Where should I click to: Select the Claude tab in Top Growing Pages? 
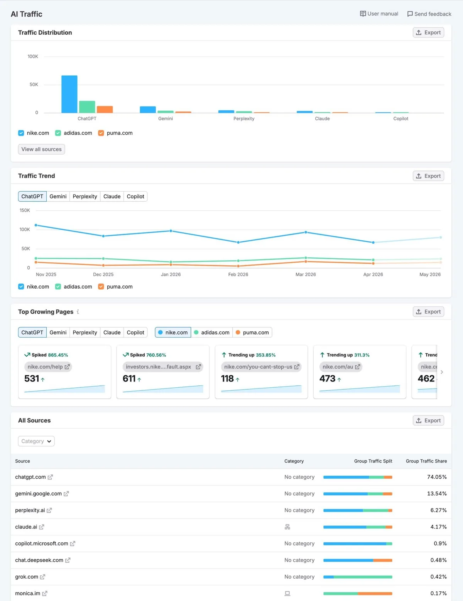[x=112, y=333]
